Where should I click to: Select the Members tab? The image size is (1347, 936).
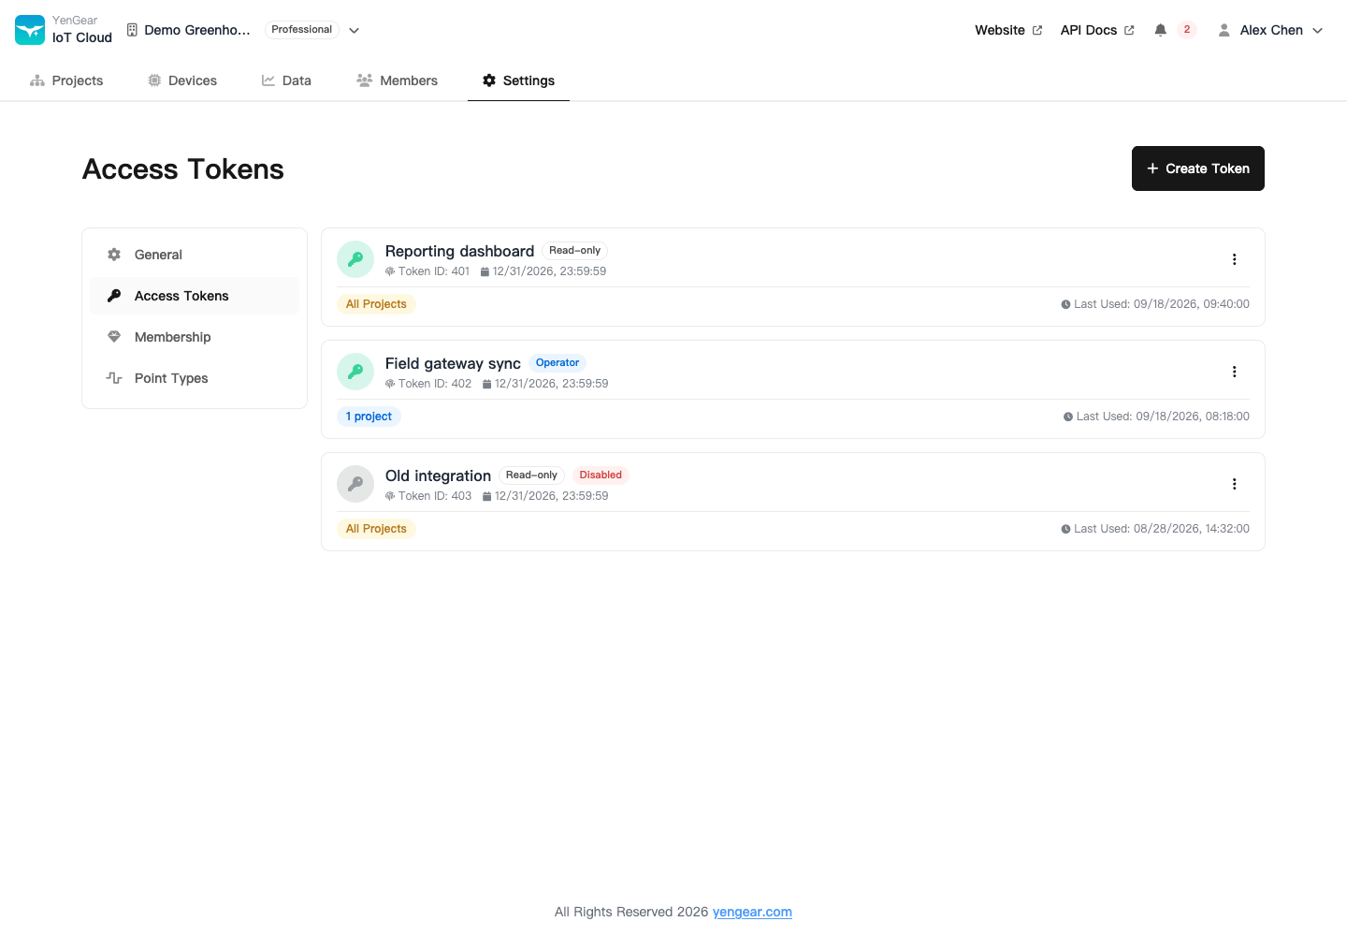point(397,80)
